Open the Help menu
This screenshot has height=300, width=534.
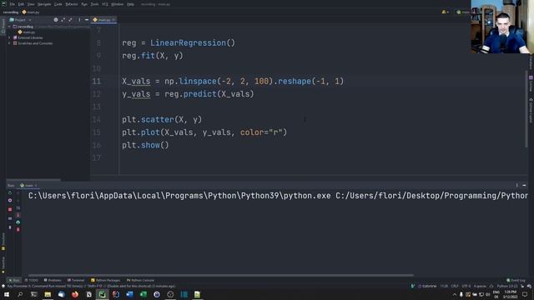coord(130,4)
